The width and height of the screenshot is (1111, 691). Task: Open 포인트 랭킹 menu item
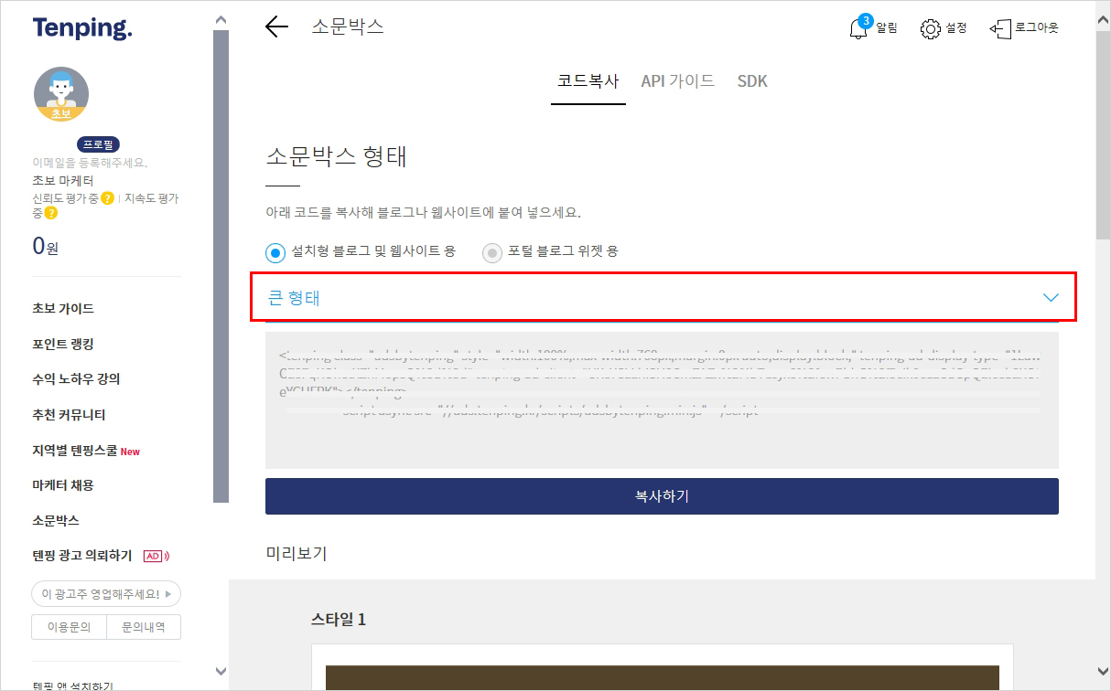(x=63, y=345)
